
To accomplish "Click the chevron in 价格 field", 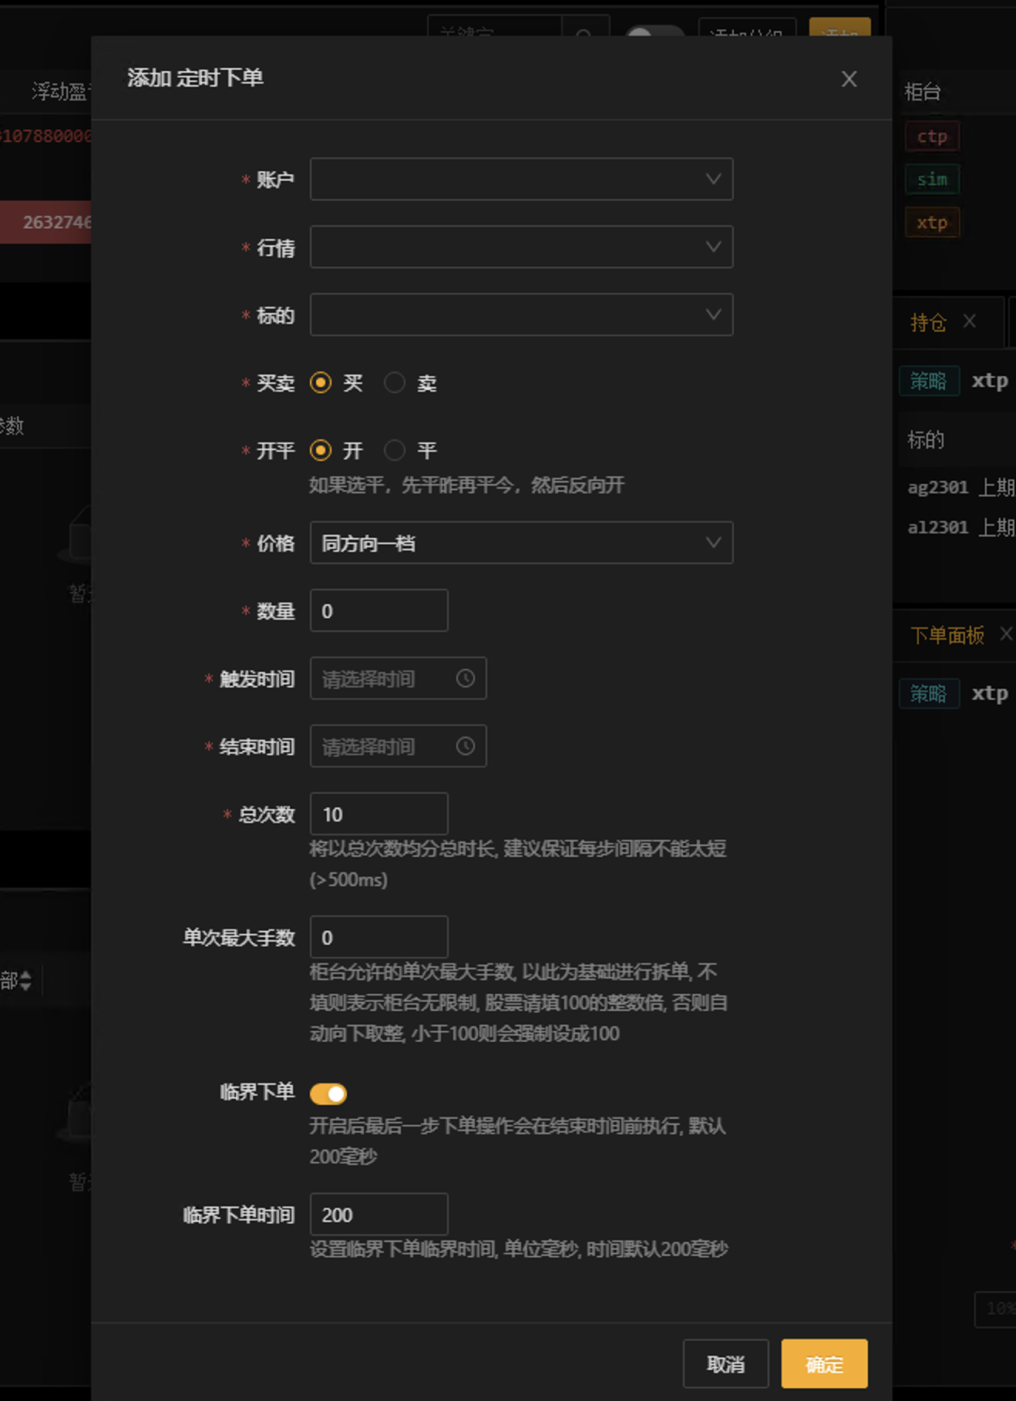I will 713,543.
